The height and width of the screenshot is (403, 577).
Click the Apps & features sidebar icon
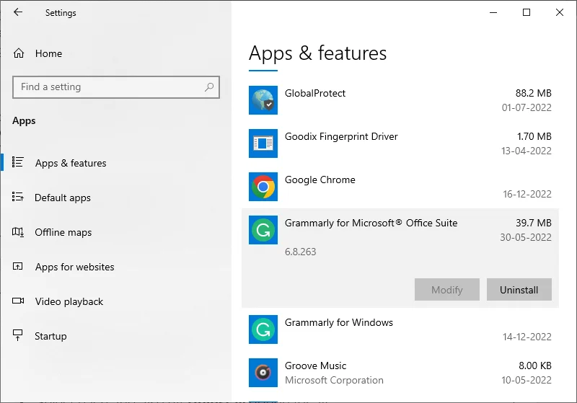click(17, 162)
